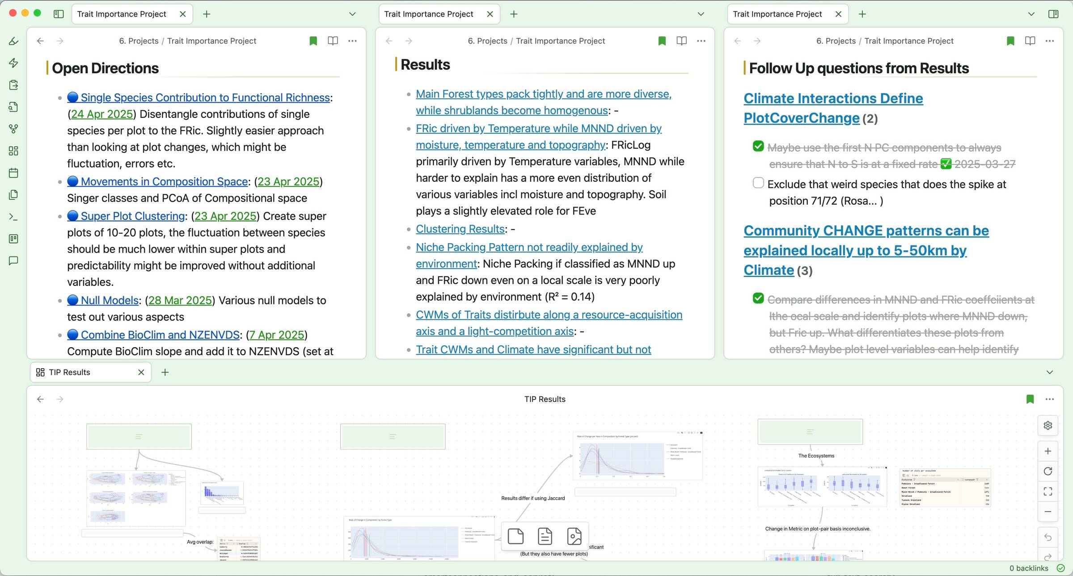Select 'The Ecosystems' canvas label
This screenshot has width=1073, height=576.
(816, 456)
